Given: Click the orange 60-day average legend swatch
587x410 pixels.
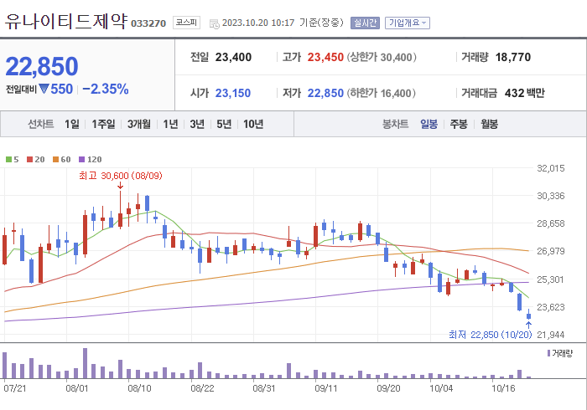Looking at the screenshot, I should pyautogui.click(x=56, y=160).
